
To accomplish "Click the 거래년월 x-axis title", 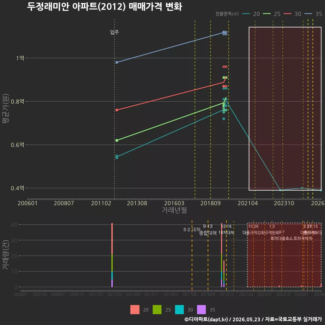I will (x=174, y=210).
